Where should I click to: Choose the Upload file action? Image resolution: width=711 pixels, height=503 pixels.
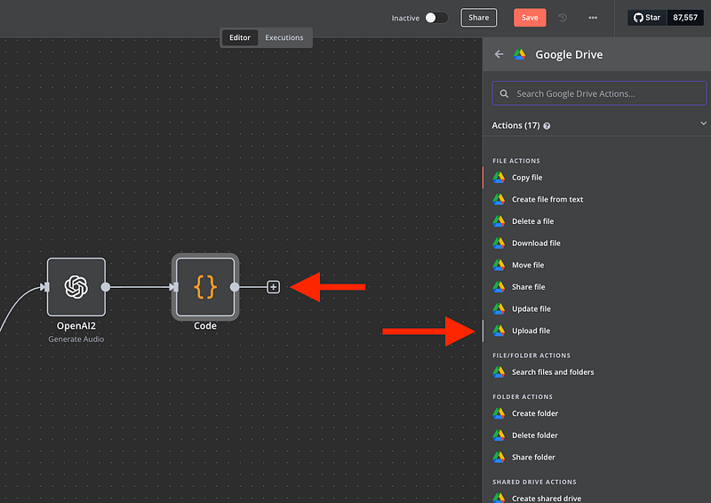(531, 331)
